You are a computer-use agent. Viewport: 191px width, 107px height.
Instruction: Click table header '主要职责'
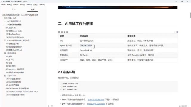pos(131,36)
